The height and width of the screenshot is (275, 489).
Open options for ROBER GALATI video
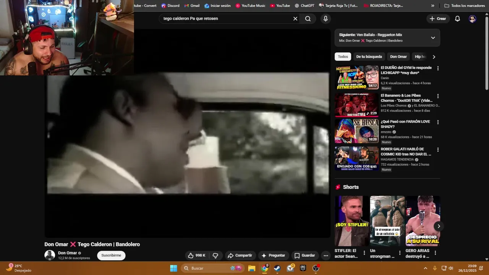(438, 150)
